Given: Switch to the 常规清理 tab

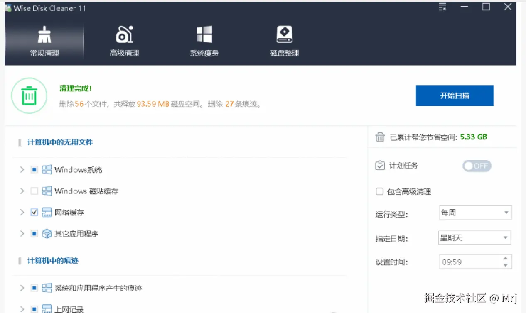Looking at the screenshot, I should [x=44, y=41].
